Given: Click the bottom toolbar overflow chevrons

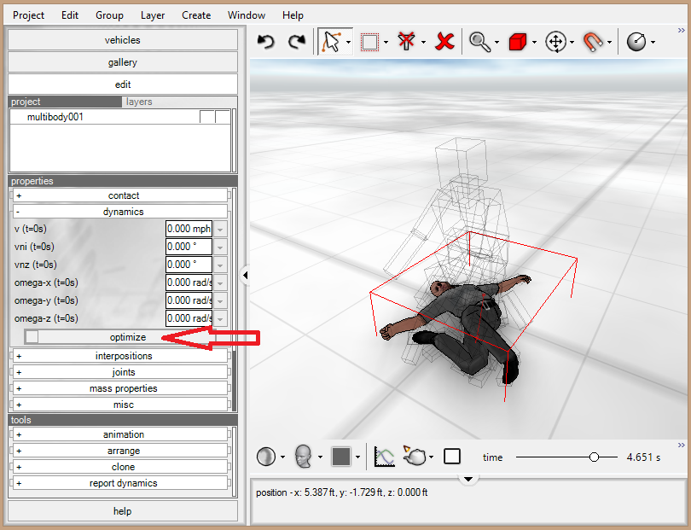Looking at the screenshot, I should (x=682, y=446).
